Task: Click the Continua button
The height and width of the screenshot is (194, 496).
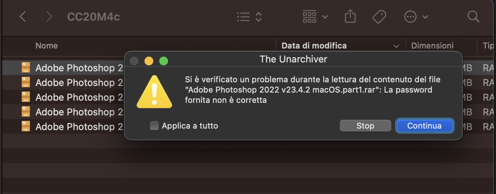Action: click(x=425, y=126)
